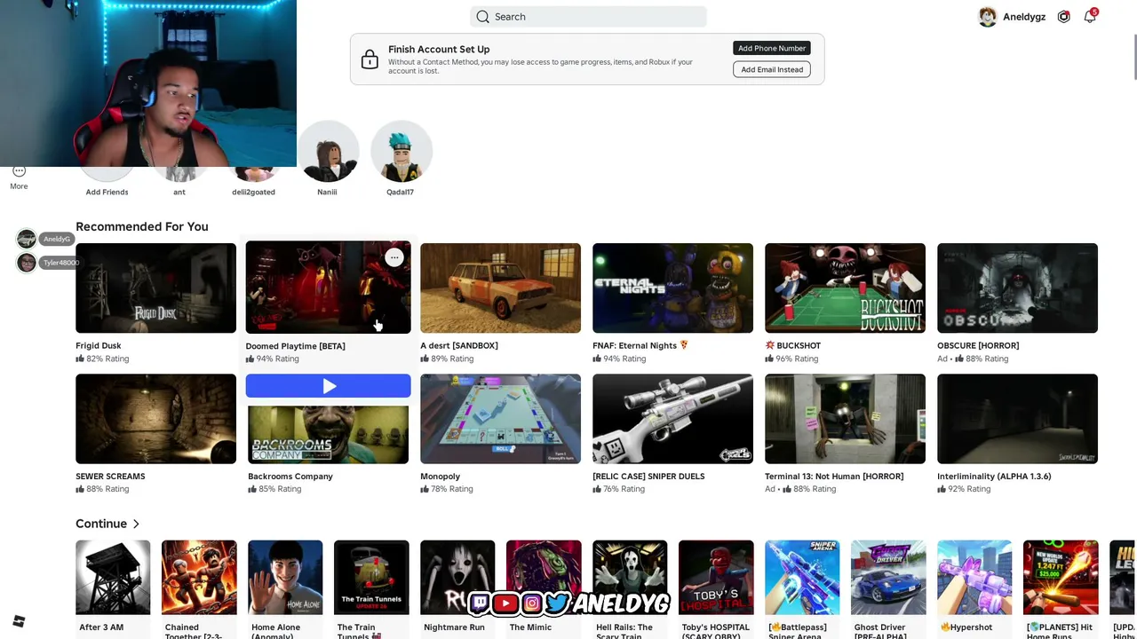Open the BUCKSHOT game thumbnail

point(845,288)
